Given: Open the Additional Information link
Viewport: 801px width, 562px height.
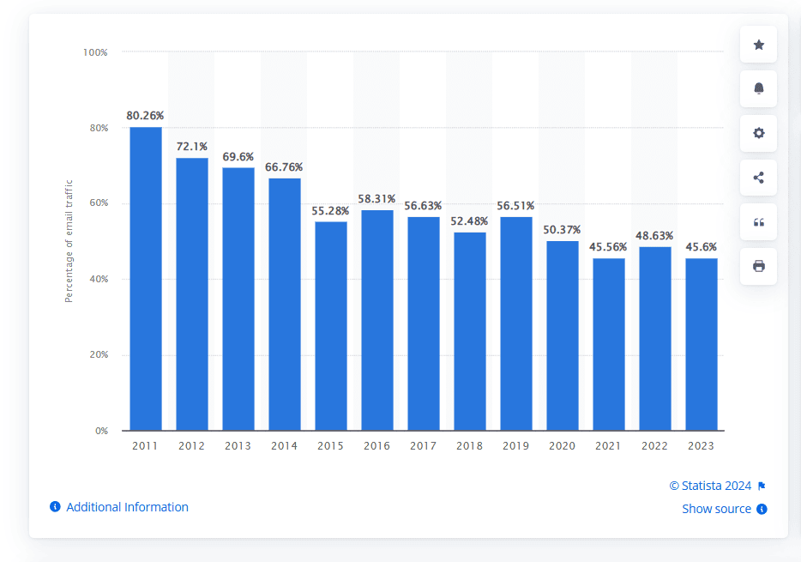Looking at the screenshot, I should [x=127, y=507].
